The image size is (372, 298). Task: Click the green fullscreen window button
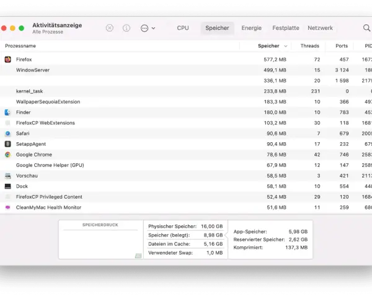21,28
